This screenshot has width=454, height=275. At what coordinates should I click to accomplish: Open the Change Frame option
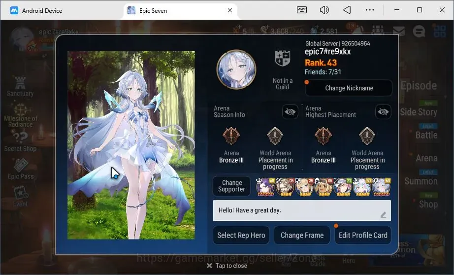pos(302,235)
